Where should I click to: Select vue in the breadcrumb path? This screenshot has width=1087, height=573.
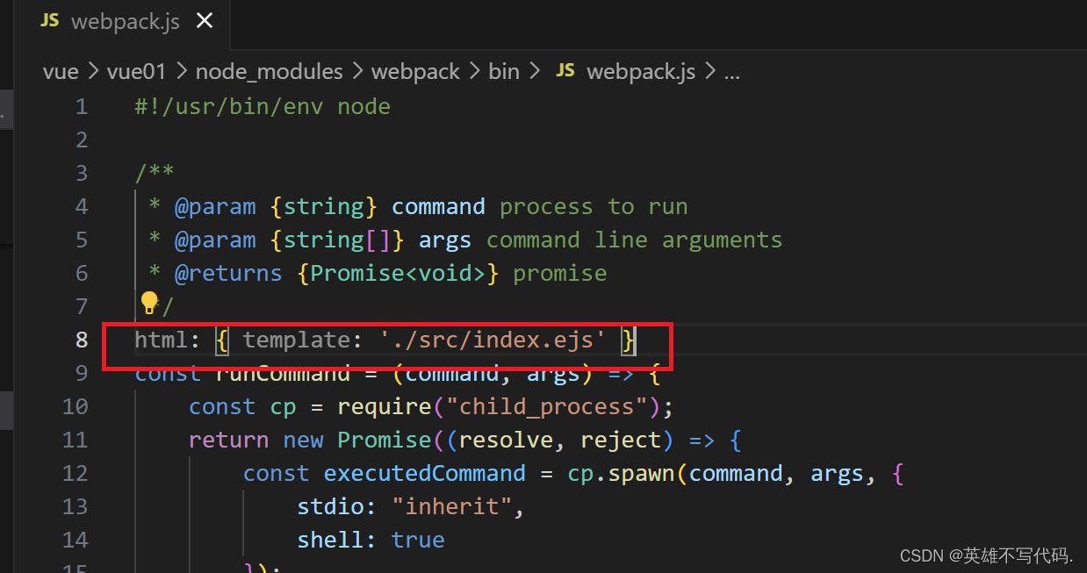(x=60, y=71)
